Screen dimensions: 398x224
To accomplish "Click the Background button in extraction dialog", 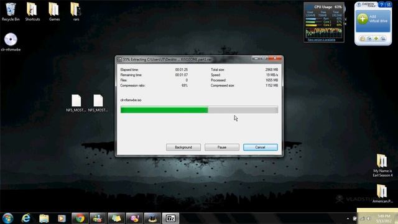I will 183,147.
